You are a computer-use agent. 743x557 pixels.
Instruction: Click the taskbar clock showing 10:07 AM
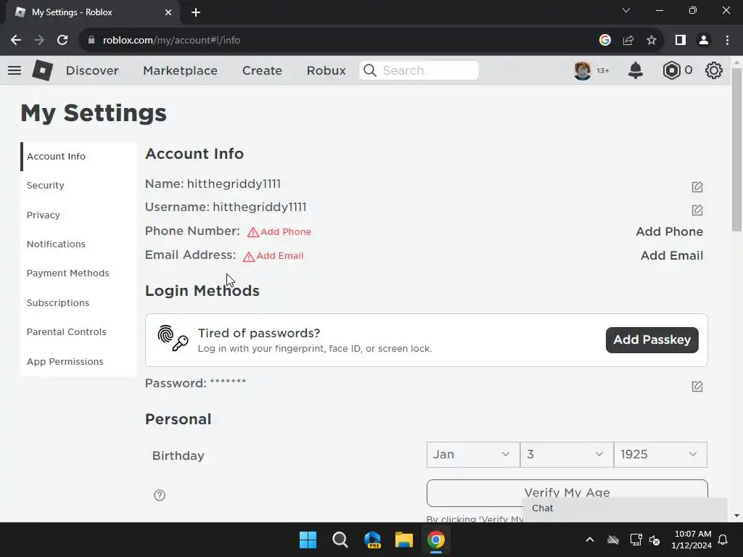tap(691, 540)
